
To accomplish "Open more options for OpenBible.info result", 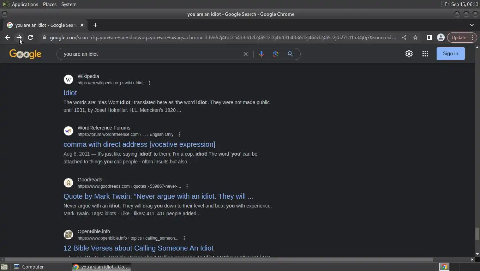I will click(x=184, y=238).
